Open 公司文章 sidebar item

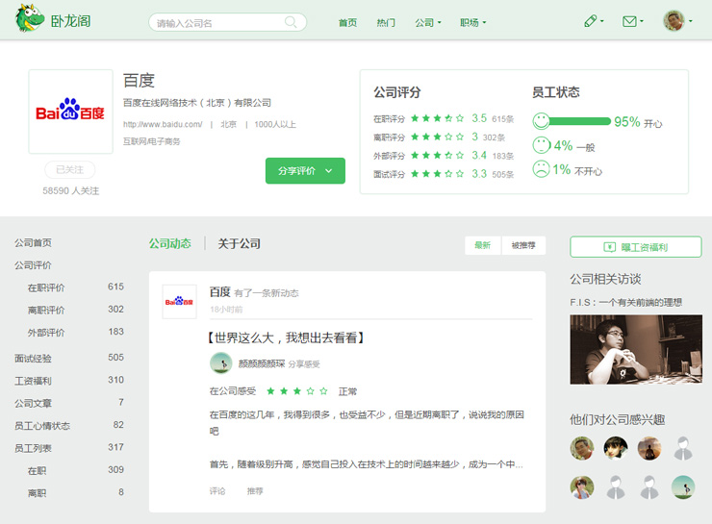coord(33,403)
